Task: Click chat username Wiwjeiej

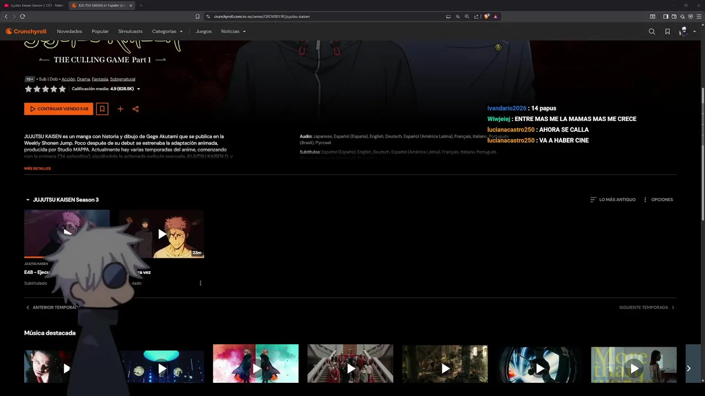Action: click(498, 119)
